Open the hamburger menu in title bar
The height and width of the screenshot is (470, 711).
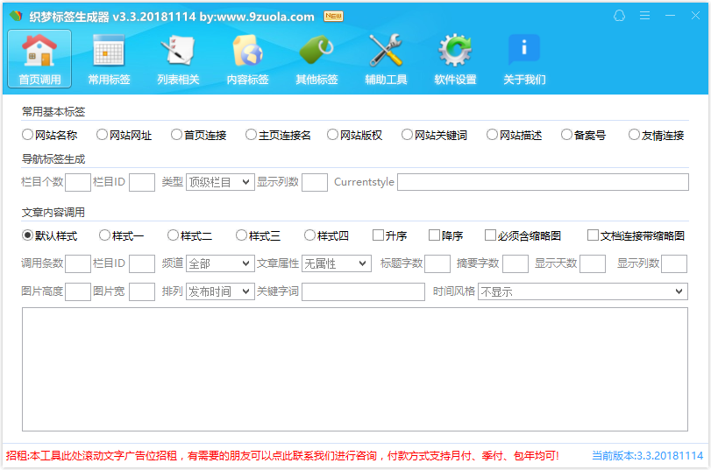pyautogui.click(x=644, y=16)
